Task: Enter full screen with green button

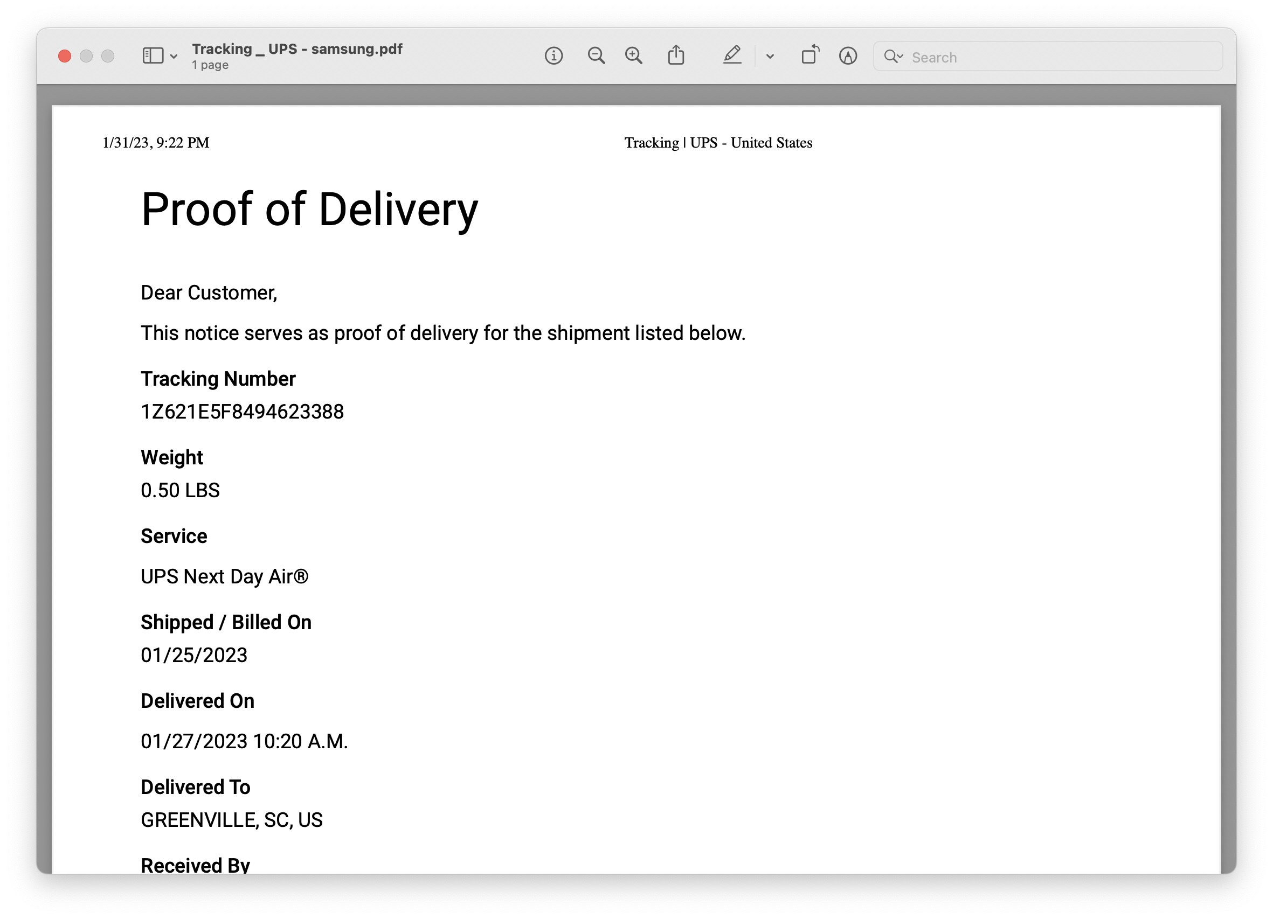Action: point(108,56)
